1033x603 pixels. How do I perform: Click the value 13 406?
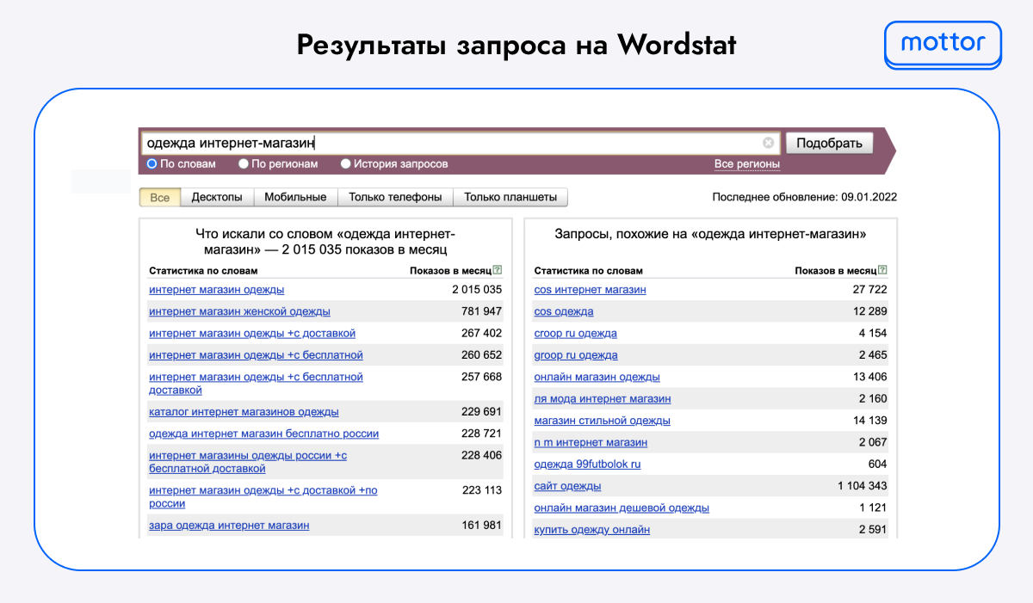click(869, 377)
